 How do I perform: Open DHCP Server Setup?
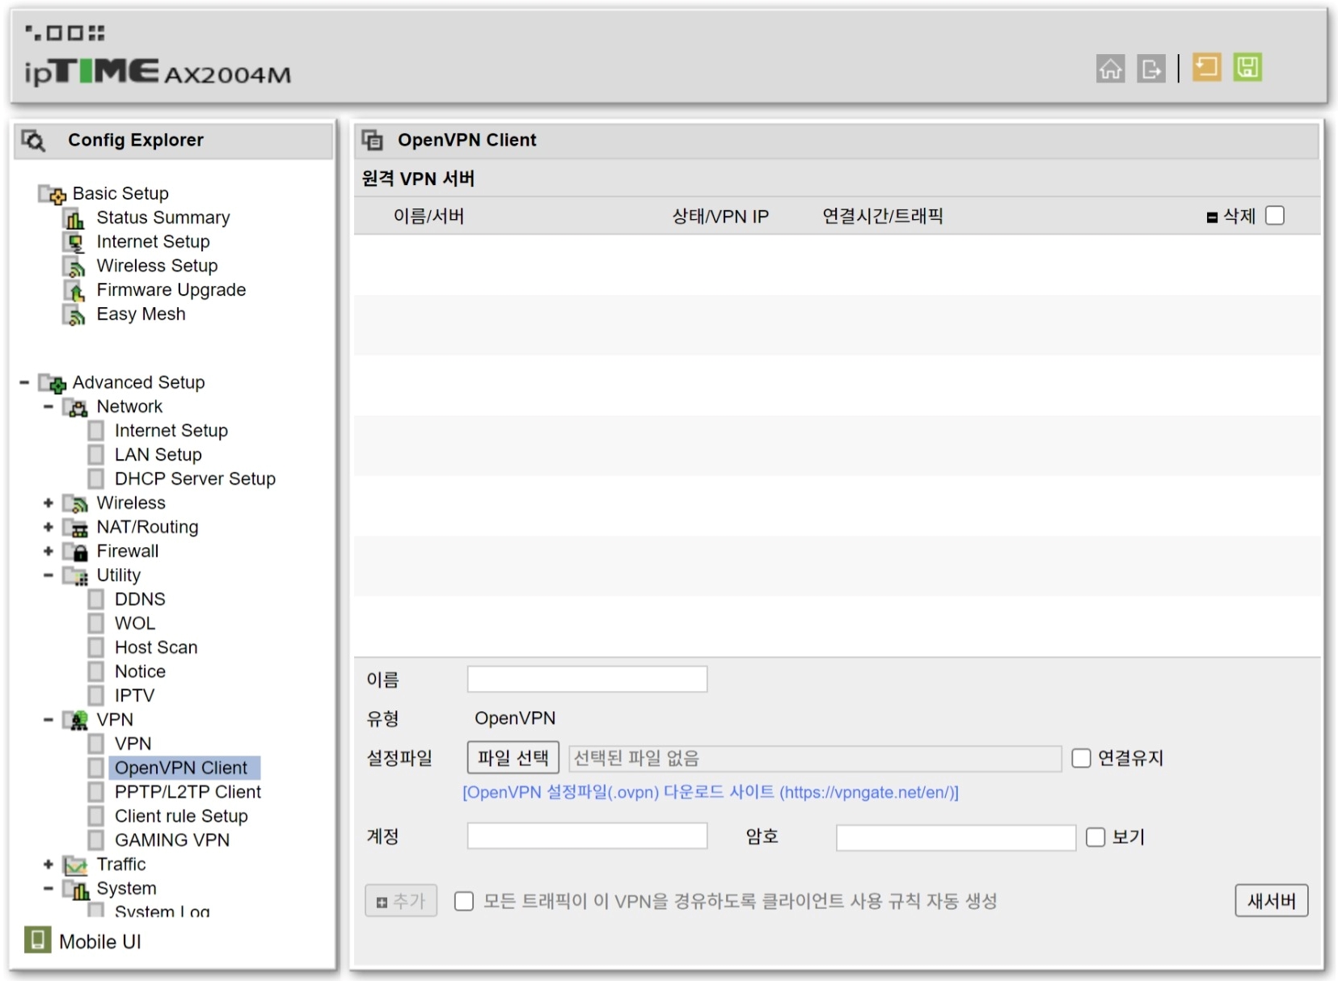195,479
